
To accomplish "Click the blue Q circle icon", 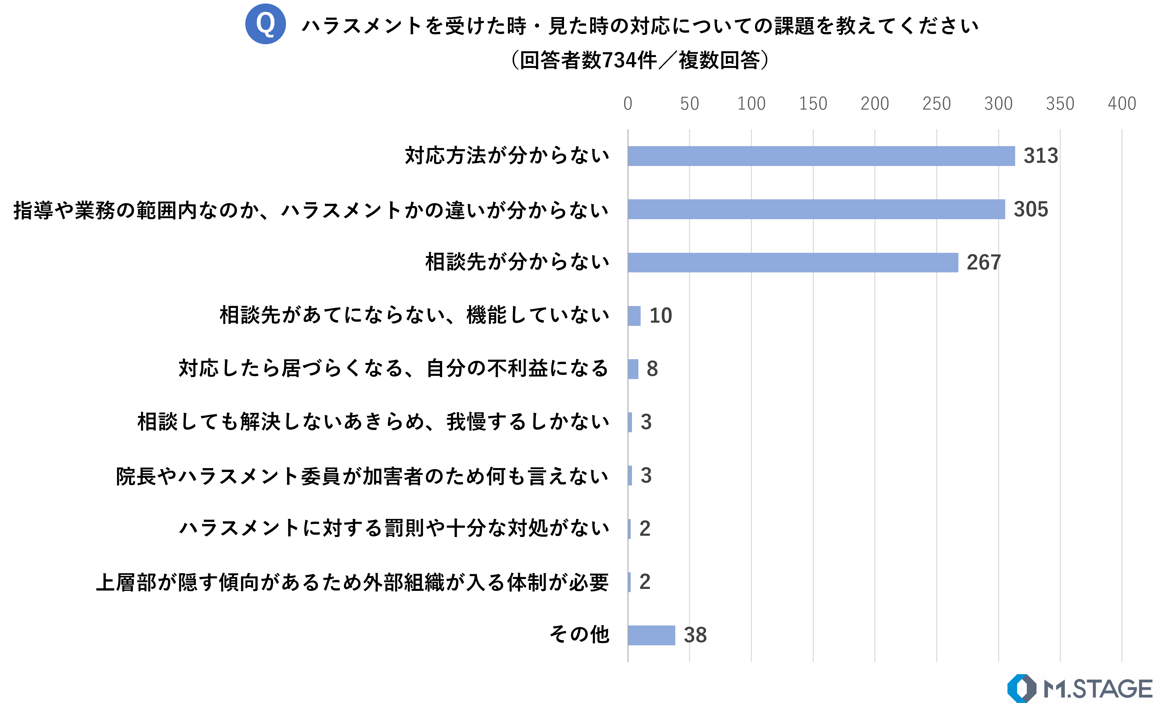I will pyautogui.click(x=265, y=24).
